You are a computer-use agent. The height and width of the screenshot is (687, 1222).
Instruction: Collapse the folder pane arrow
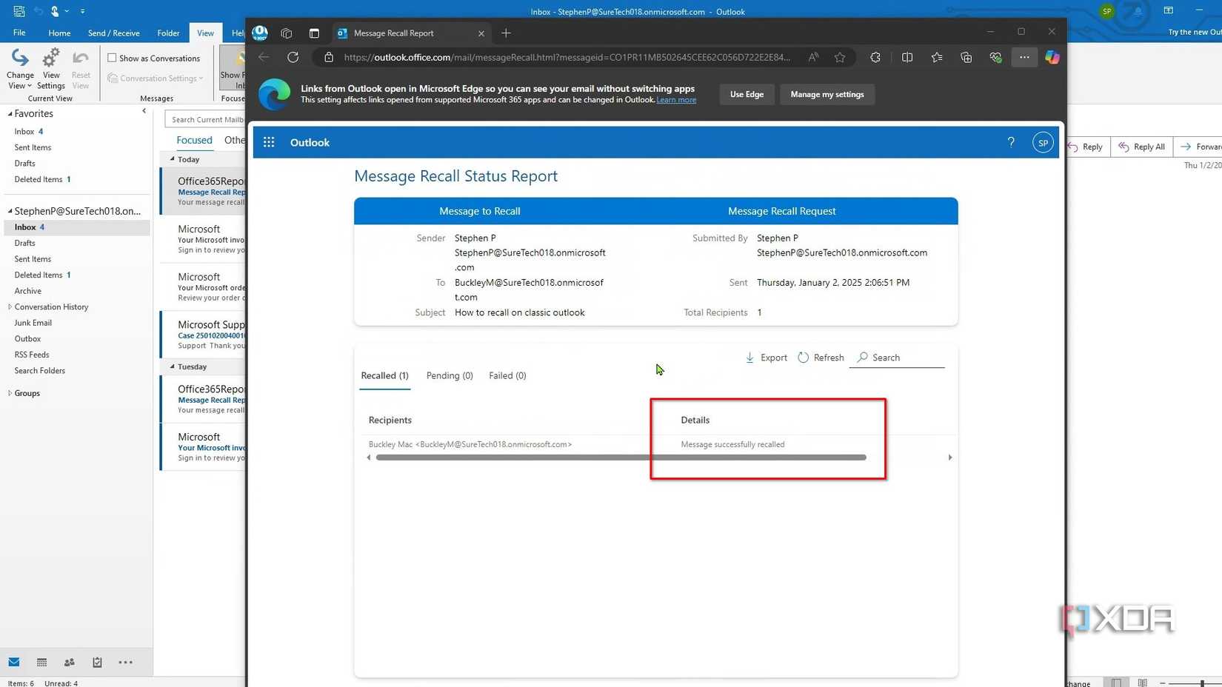(x=144, y=111)
